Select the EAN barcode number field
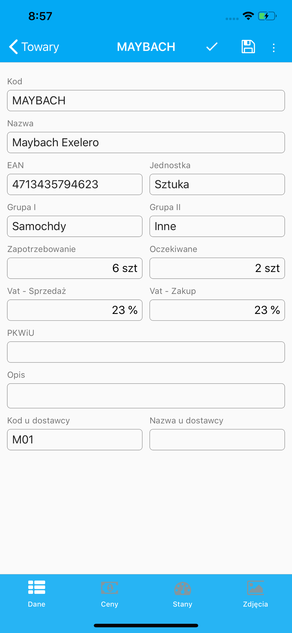Viewport: 292px width, 633px height. [75, 184]
